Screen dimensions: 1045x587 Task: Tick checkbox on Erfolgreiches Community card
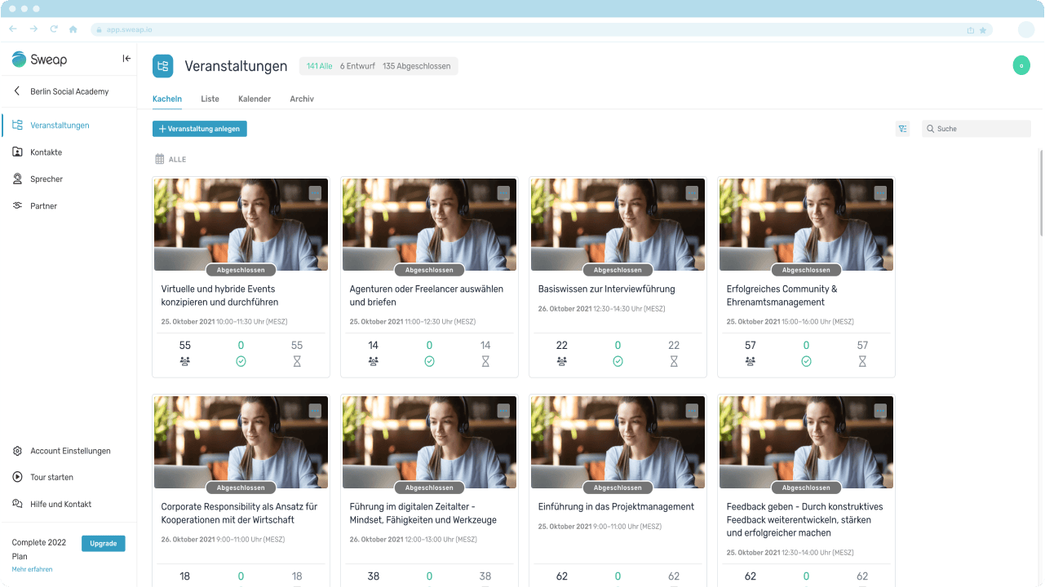880,193
